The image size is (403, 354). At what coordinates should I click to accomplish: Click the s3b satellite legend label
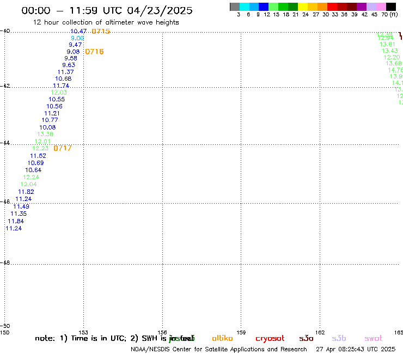339,338
